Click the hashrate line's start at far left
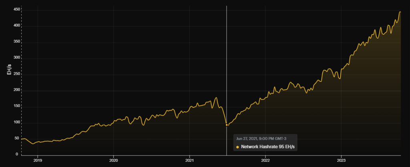This screenshot has width=410, height=167. point(22,139)
